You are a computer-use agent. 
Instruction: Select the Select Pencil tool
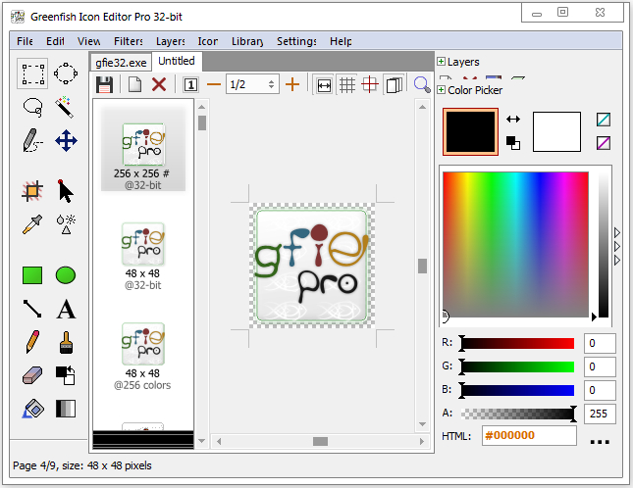(32, 141)
